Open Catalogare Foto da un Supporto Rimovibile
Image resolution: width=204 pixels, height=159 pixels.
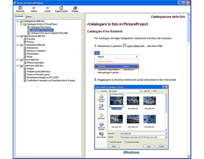(x=49, y=33)
